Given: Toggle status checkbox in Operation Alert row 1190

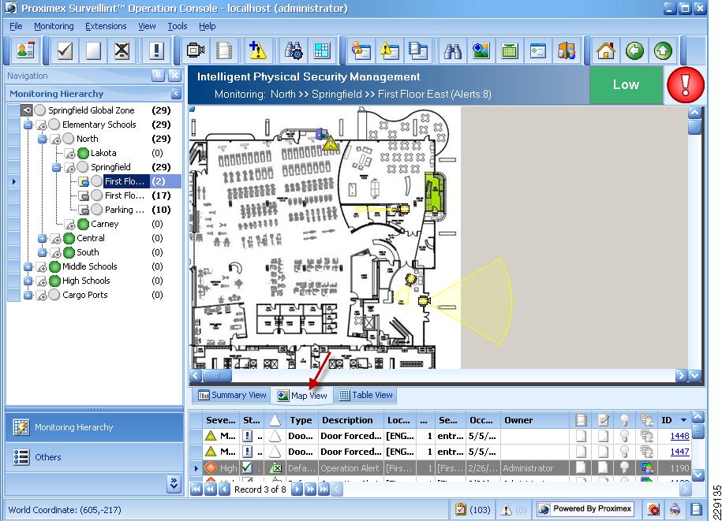Looking at the screenshot, I should pos(247,467).
